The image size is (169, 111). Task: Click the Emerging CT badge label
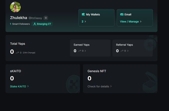[44, 24]
